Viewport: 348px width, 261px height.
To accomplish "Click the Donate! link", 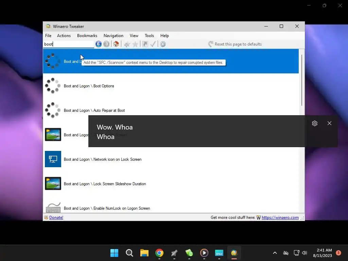I will pos(56,217).
